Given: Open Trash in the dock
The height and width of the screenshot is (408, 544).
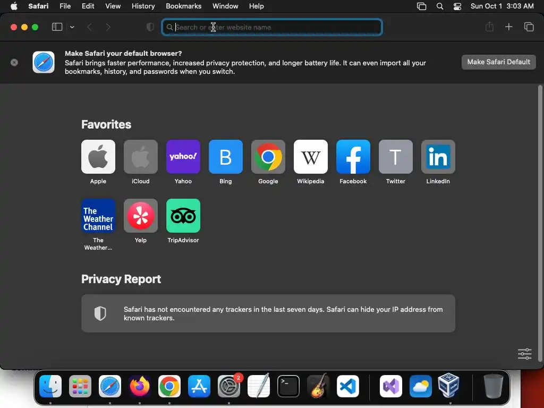Looking at the screenshot, I should pos(494,386).
